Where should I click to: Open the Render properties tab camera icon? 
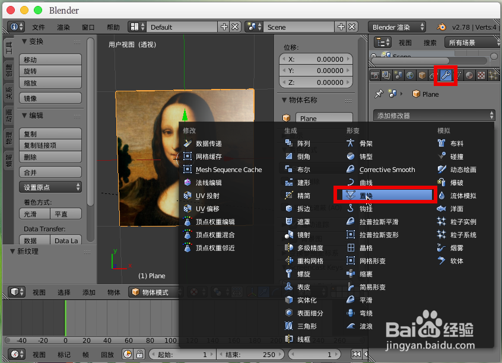374,75
